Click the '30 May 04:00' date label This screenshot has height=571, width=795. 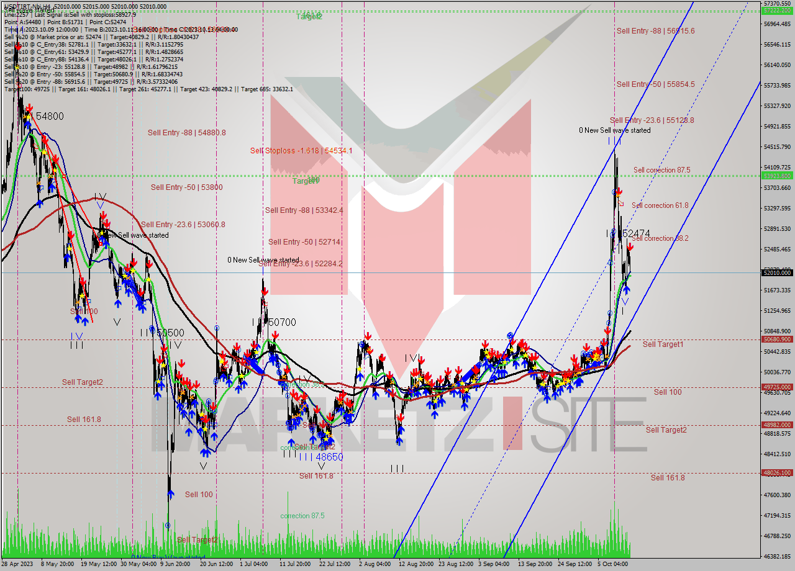click(140, 565)
